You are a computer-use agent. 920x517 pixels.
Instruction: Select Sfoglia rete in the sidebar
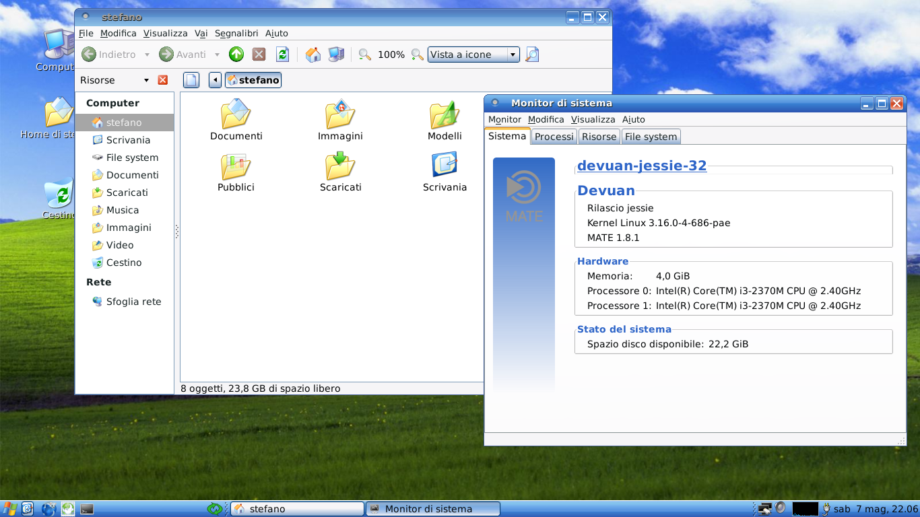[125, 302]
